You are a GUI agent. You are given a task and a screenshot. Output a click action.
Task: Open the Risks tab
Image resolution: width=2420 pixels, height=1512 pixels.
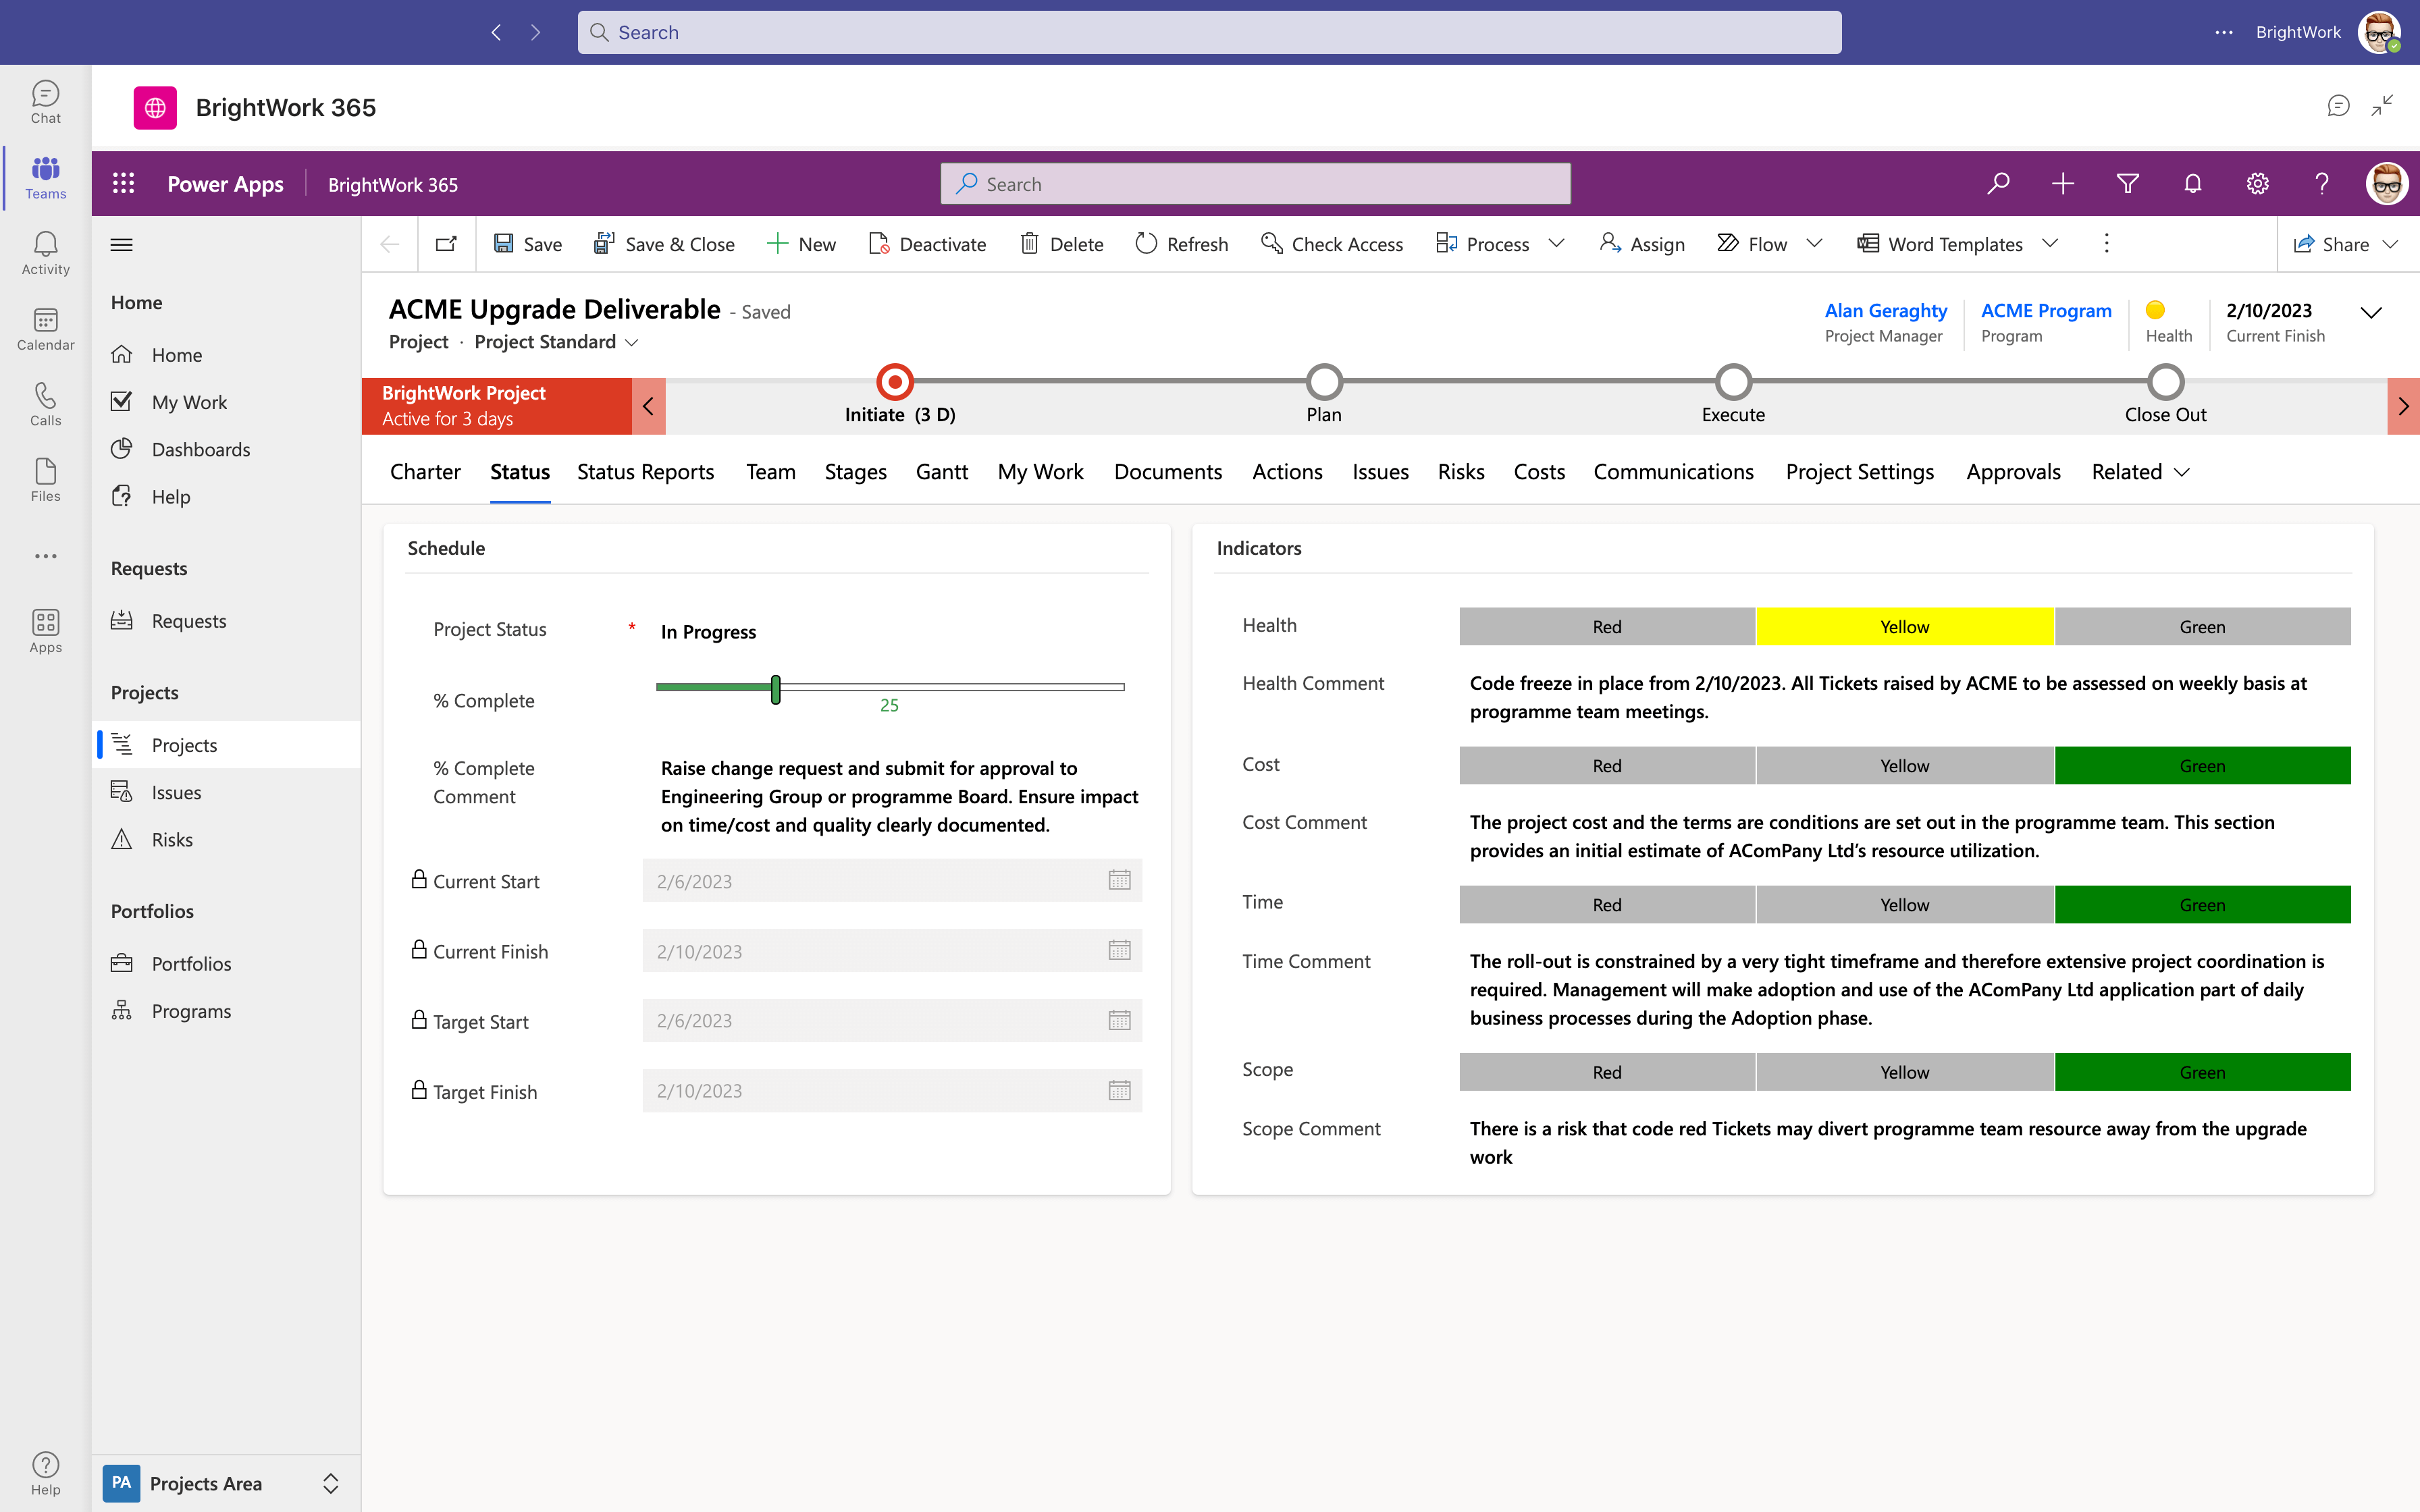pos(1460,472)
